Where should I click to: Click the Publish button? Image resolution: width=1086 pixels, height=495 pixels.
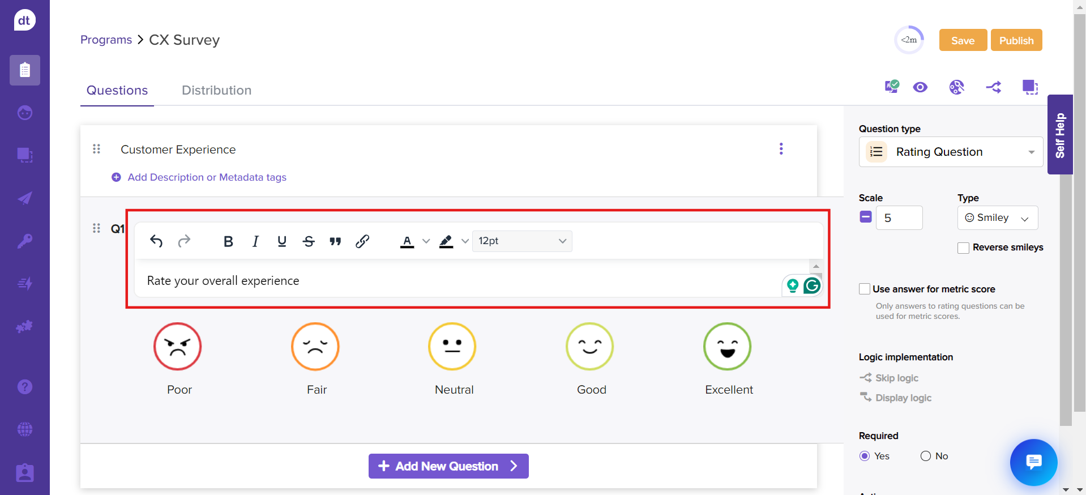click(1016, 40)
